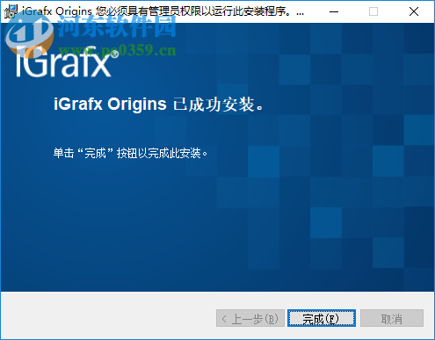This screenshot has height=340, width=435.
Task: Select the text "iGrafx Origins 已成功安装。"
Action: pyautogui.click(x=158, y=104)
